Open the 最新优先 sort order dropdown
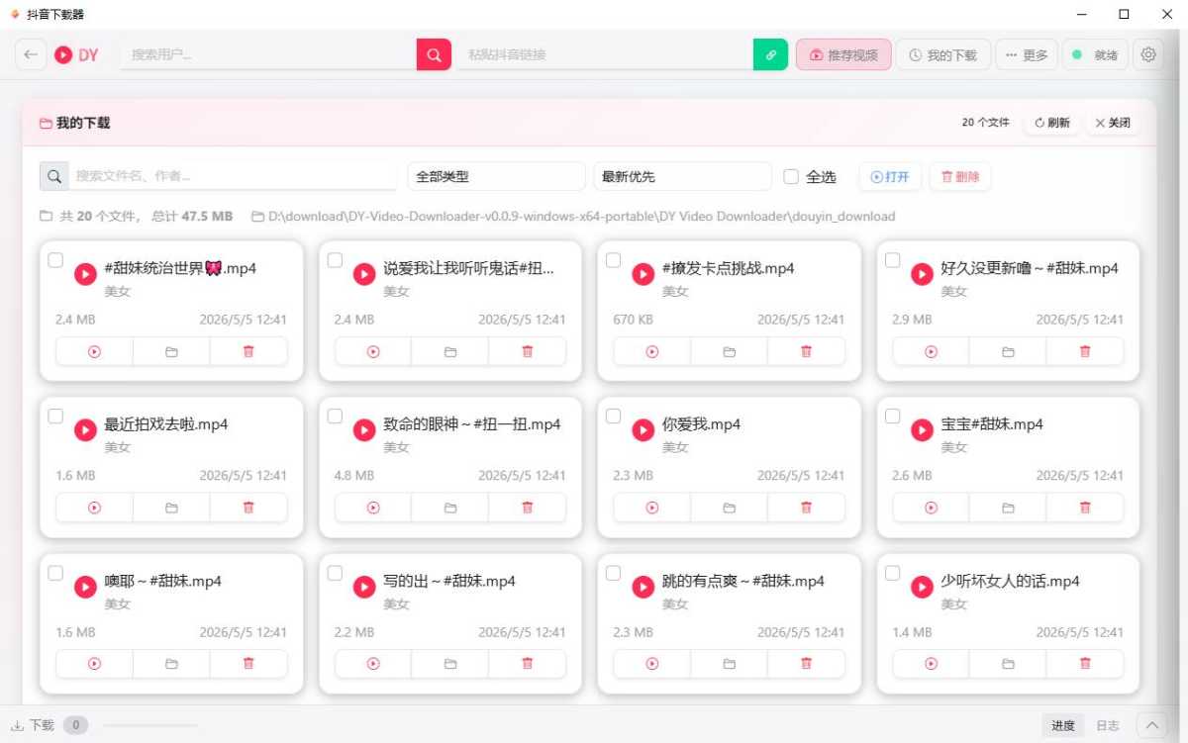Image resolution: width=1188 pixels, height=743 pixels. 682,176
